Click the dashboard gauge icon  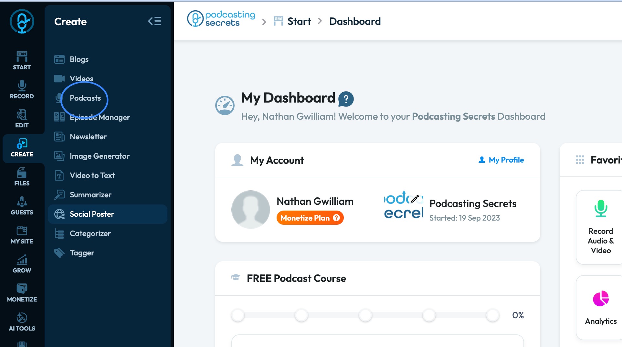tap(225, 105)
